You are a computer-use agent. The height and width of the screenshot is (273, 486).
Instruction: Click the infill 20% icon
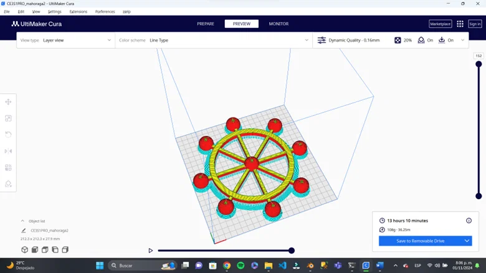point(398,40)
